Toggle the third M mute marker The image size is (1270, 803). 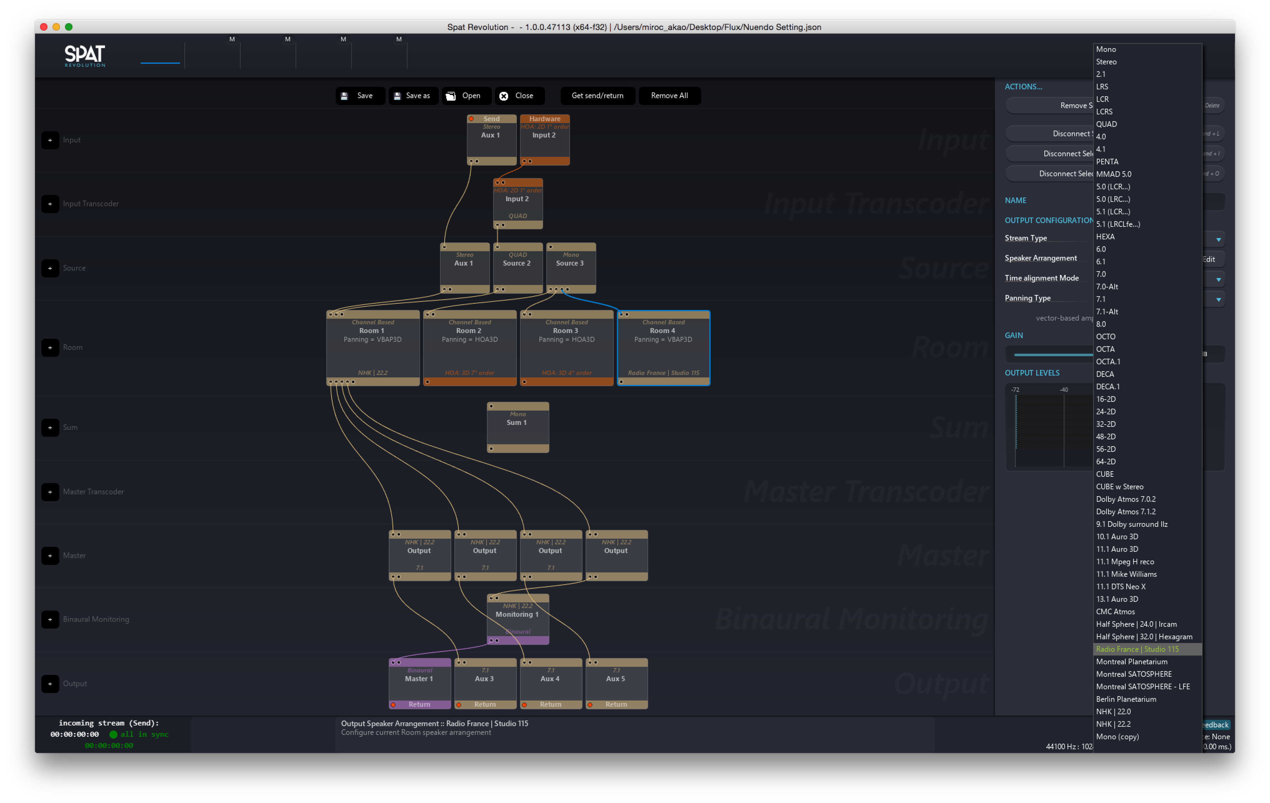343,39
